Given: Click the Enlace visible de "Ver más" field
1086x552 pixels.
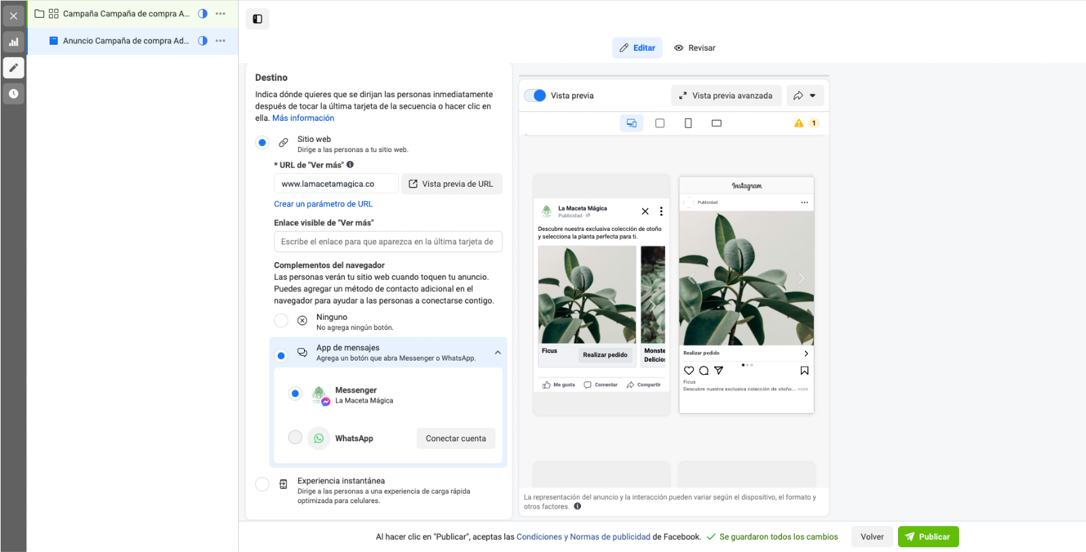Looking at the screenshot, I should point(388,242).
